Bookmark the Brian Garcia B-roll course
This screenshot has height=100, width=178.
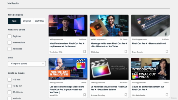click(167, 52)
